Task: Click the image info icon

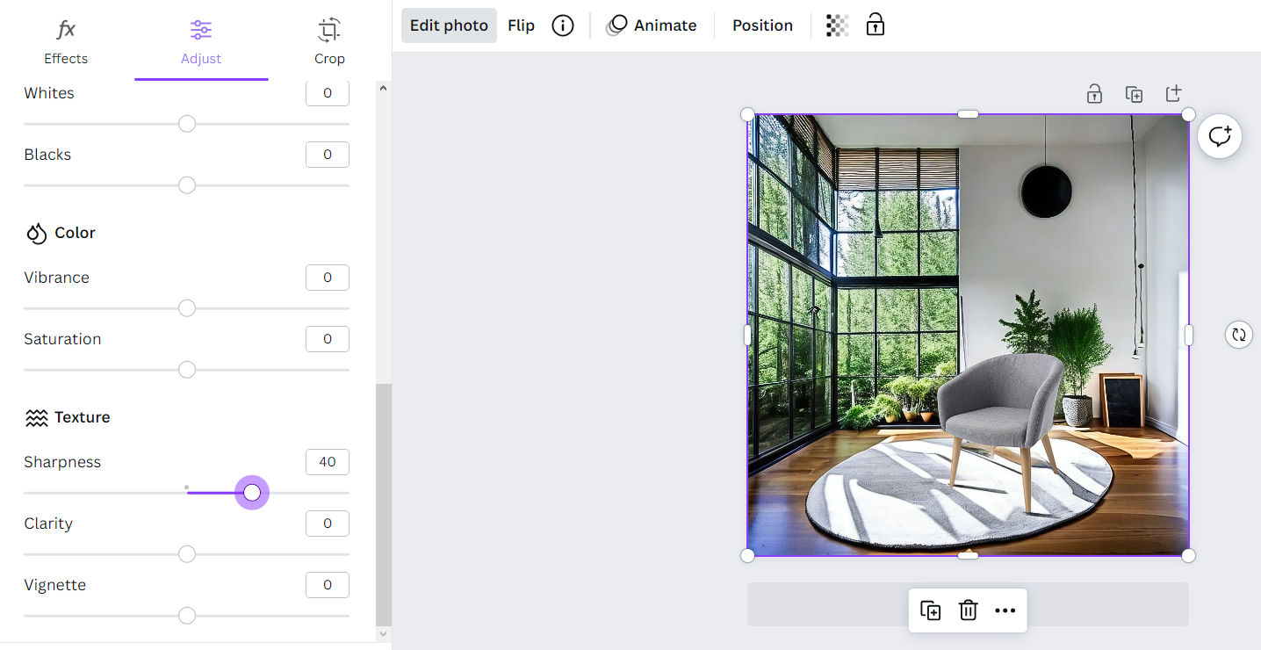Action: click(563, 25)
